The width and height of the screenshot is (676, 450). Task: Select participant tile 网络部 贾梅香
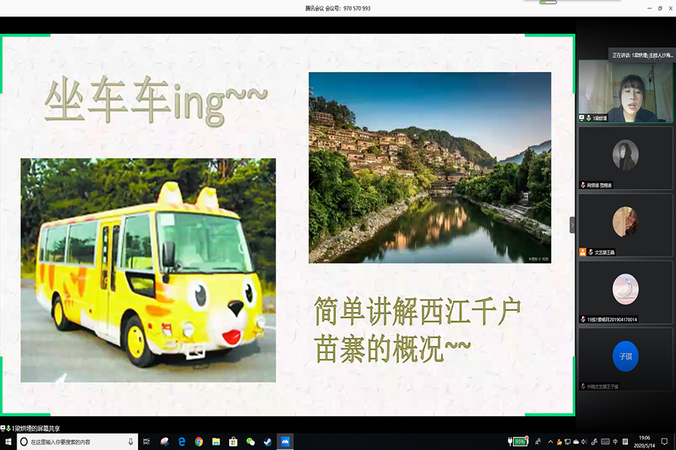[x=625, y=157]
